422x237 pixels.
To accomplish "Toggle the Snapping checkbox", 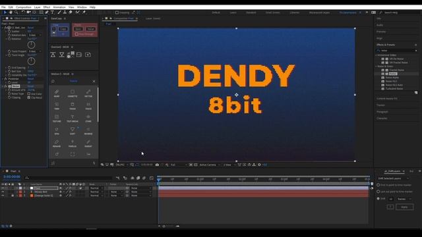I will click(x=117, y=13).
